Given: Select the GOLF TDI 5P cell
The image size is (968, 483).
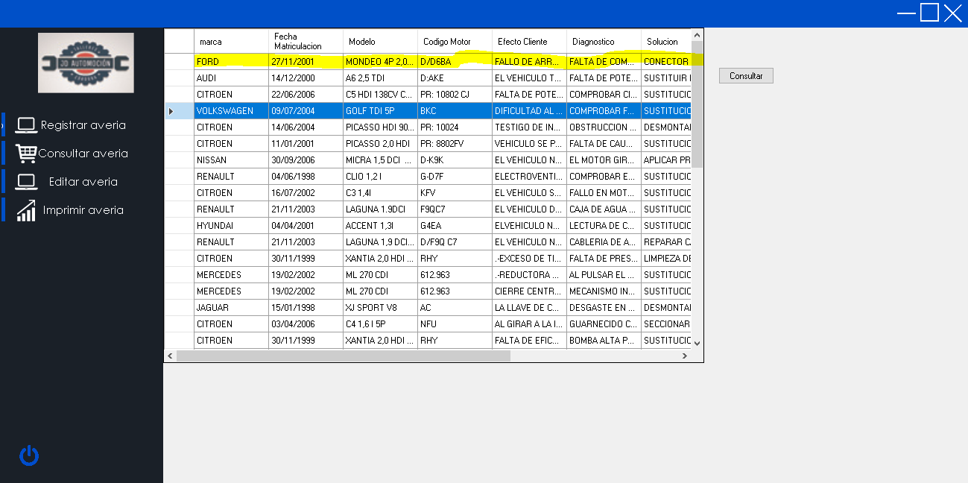Looking at the screenshot, I should coord(380,111).
